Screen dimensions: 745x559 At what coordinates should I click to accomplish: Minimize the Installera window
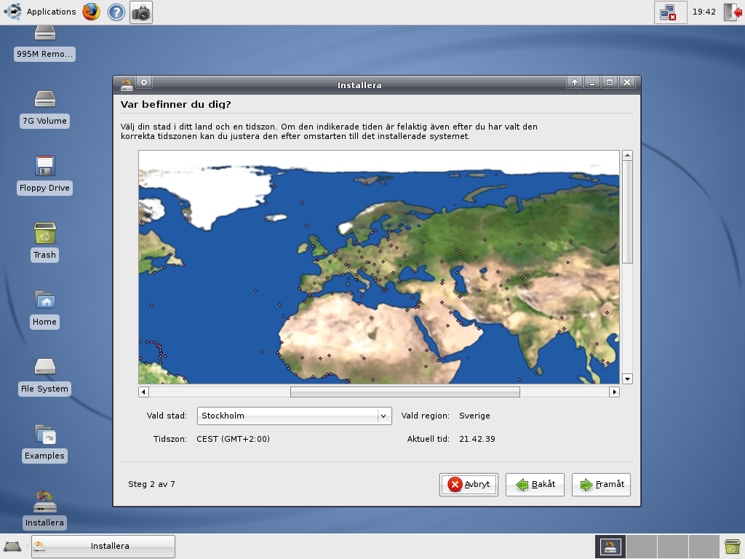tap(592, 82)
